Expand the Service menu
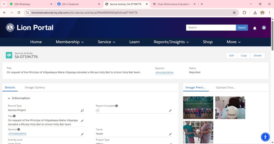This screenshot has width=274, height=144. coord(106,42)
